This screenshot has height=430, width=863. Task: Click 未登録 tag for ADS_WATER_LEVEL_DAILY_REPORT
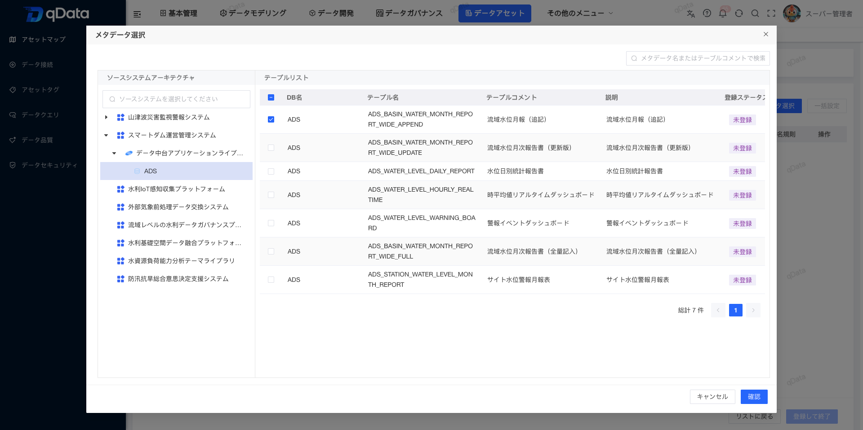pos(743,171)
